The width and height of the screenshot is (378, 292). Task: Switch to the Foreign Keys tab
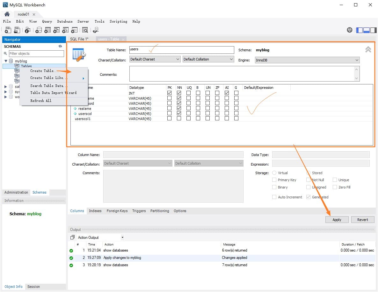tap(117, 211)
